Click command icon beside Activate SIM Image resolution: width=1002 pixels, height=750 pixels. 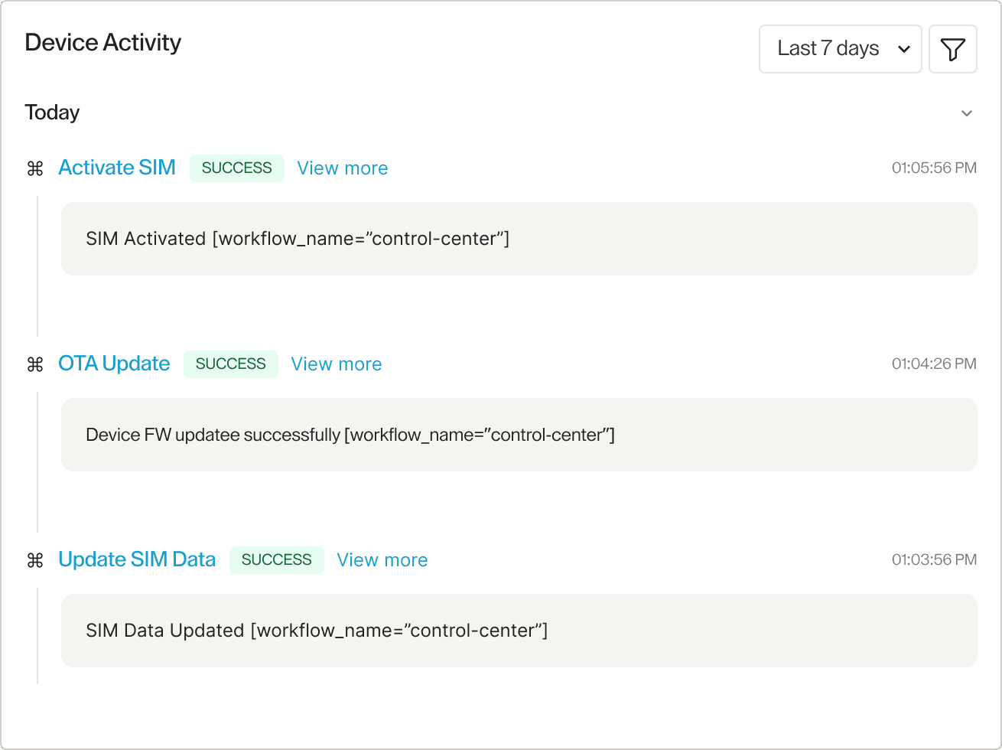pos(35,168)
